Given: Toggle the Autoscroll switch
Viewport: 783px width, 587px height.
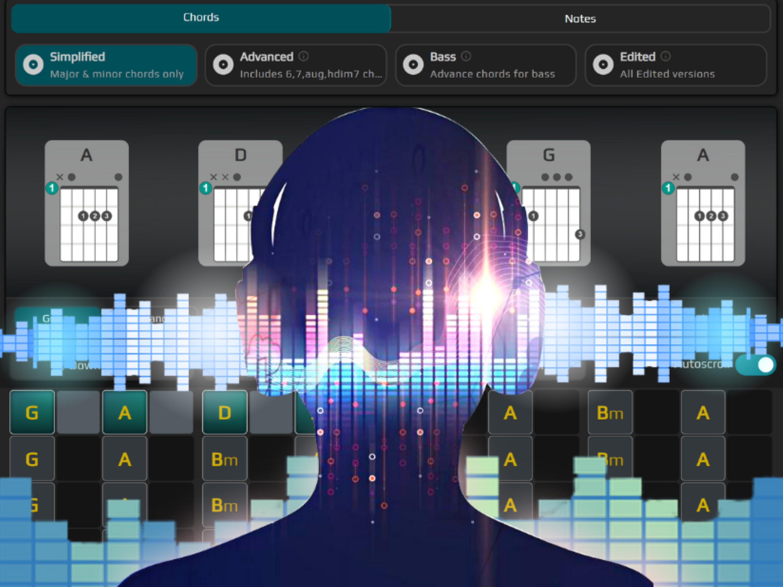Looking at the screenshot, I should pos(755,365).
